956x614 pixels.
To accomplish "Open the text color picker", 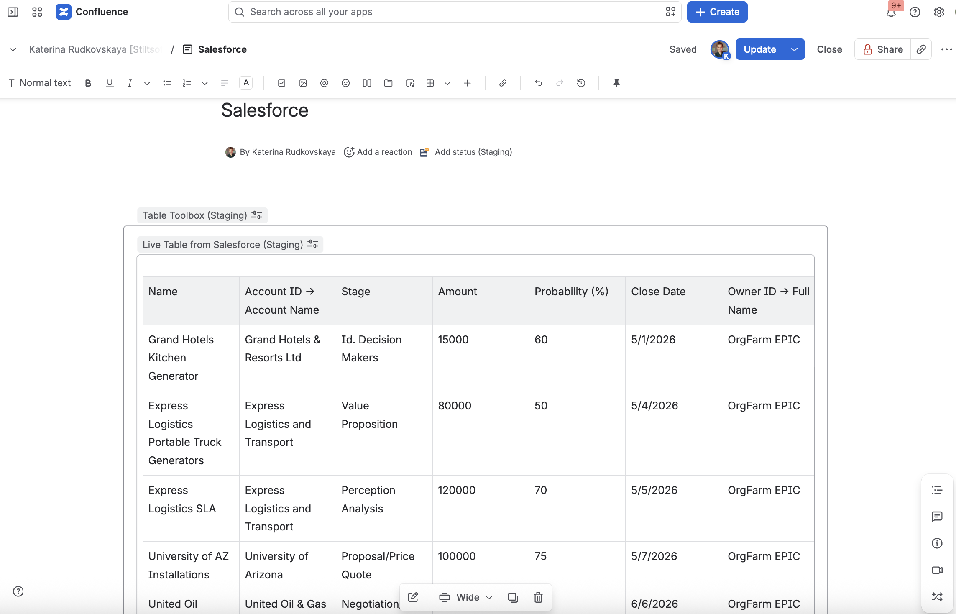I will (x=246, y=83).
